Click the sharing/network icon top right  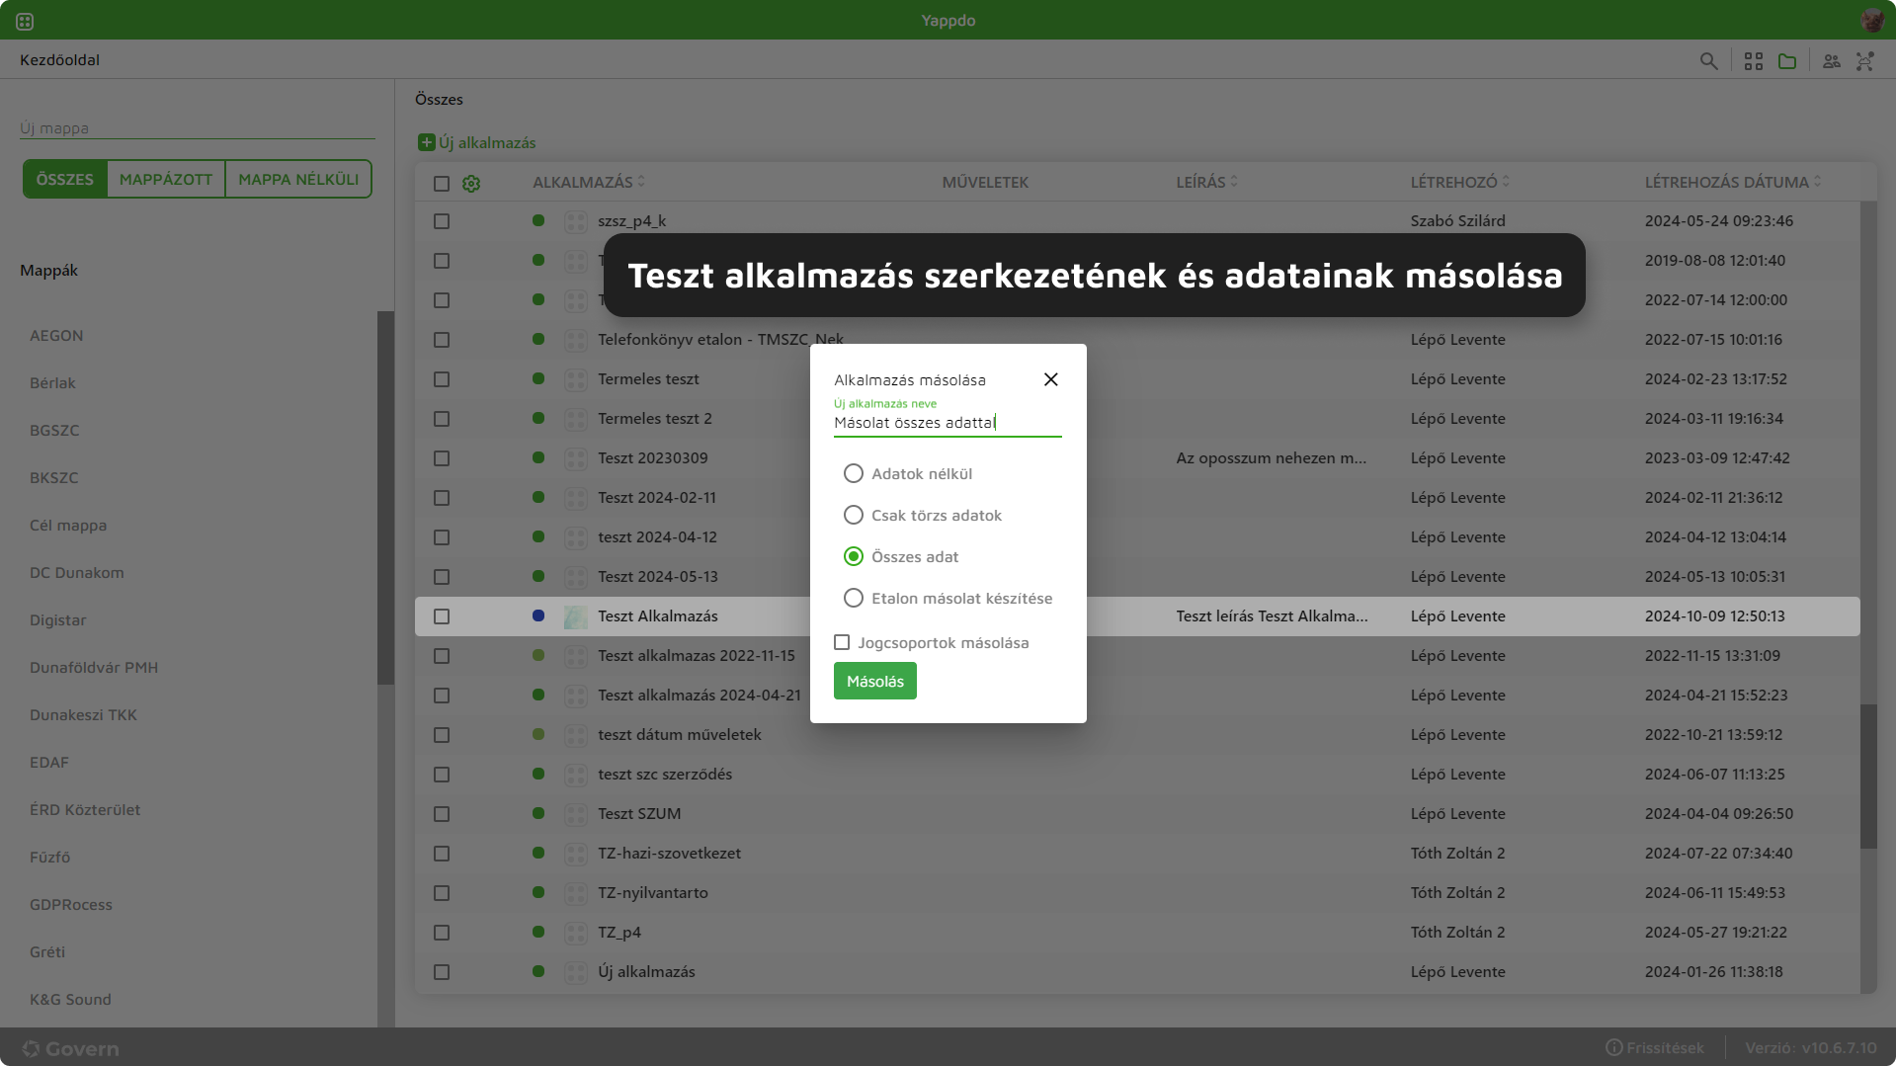[x=1865, y=60]
